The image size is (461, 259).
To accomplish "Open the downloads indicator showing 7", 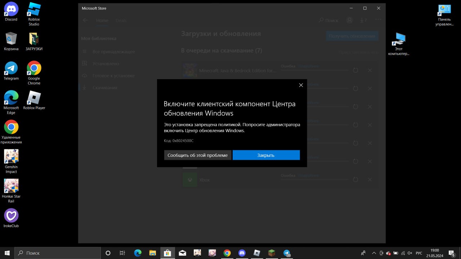I will tap(364, 21).
